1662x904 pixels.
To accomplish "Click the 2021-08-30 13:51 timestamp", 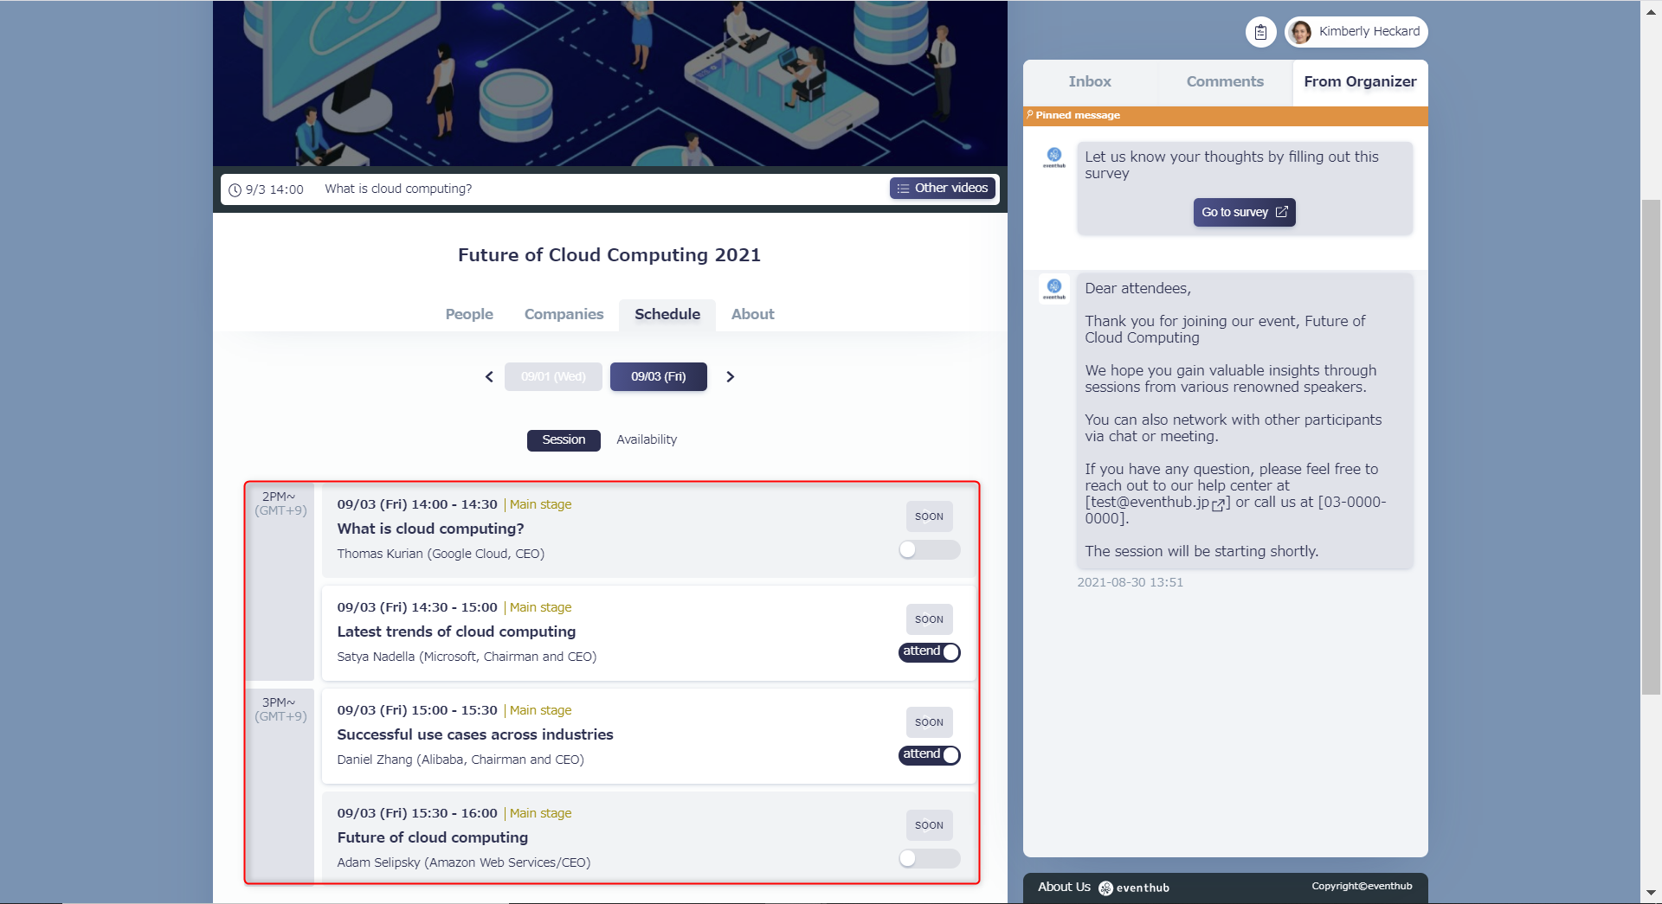I will (1130, 583).
